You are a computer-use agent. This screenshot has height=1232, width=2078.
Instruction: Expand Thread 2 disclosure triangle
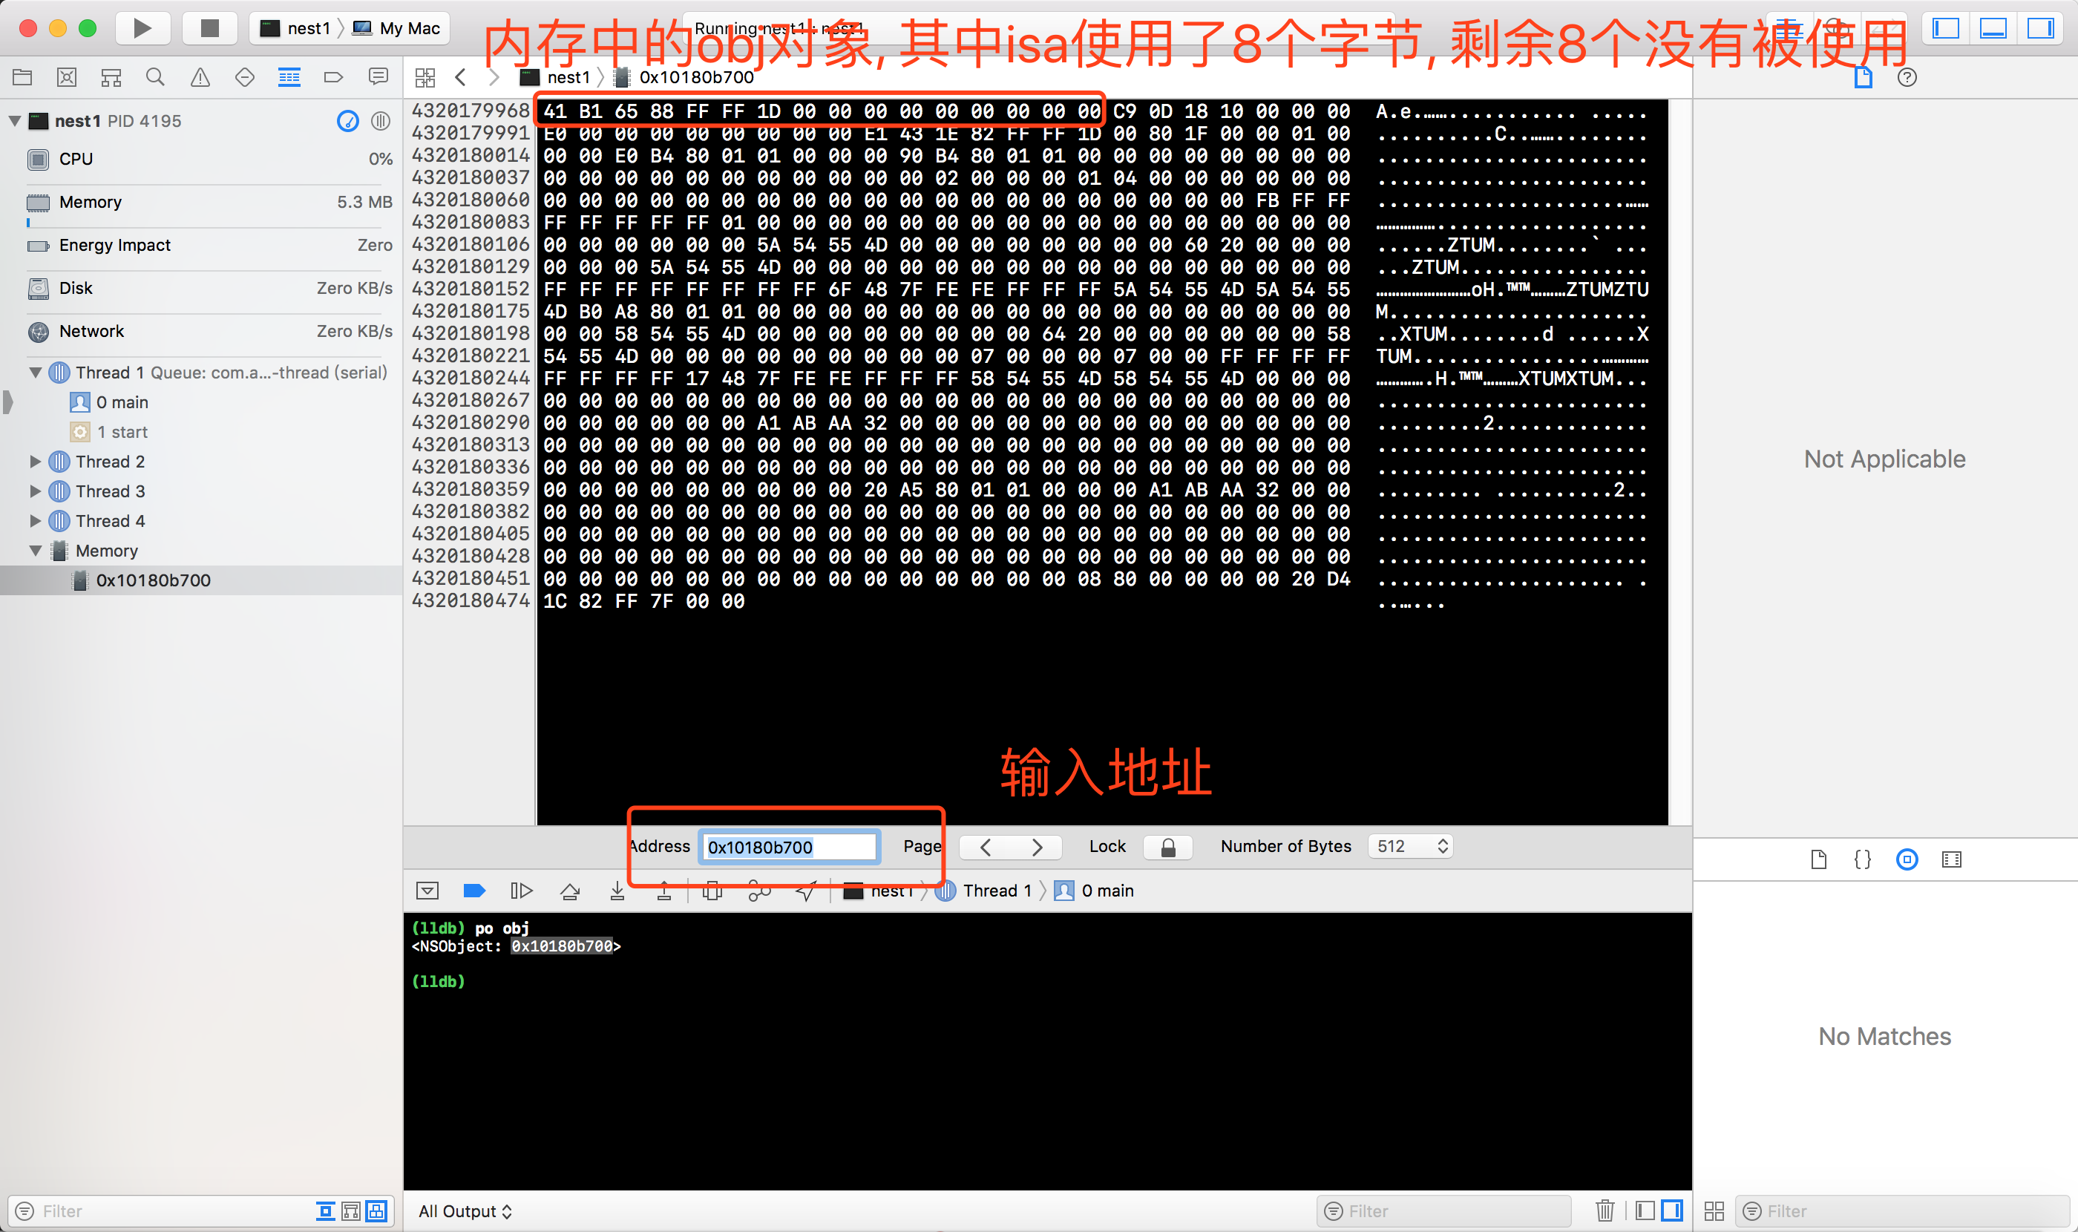(x=35, y=462)
